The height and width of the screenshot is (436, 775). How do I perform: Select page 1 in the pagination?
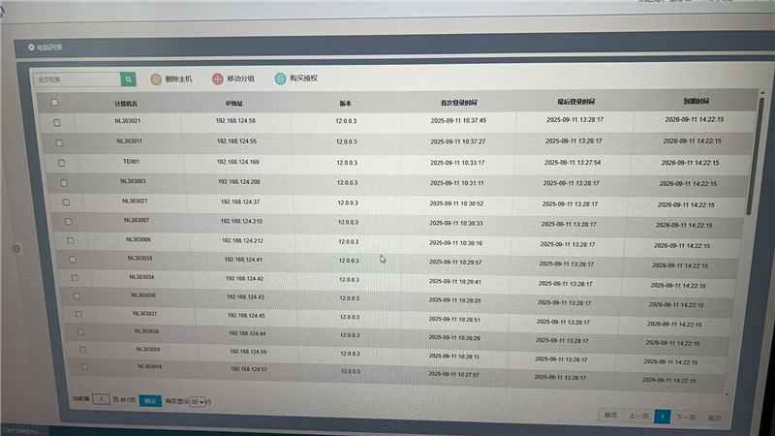tap(662, 417)
